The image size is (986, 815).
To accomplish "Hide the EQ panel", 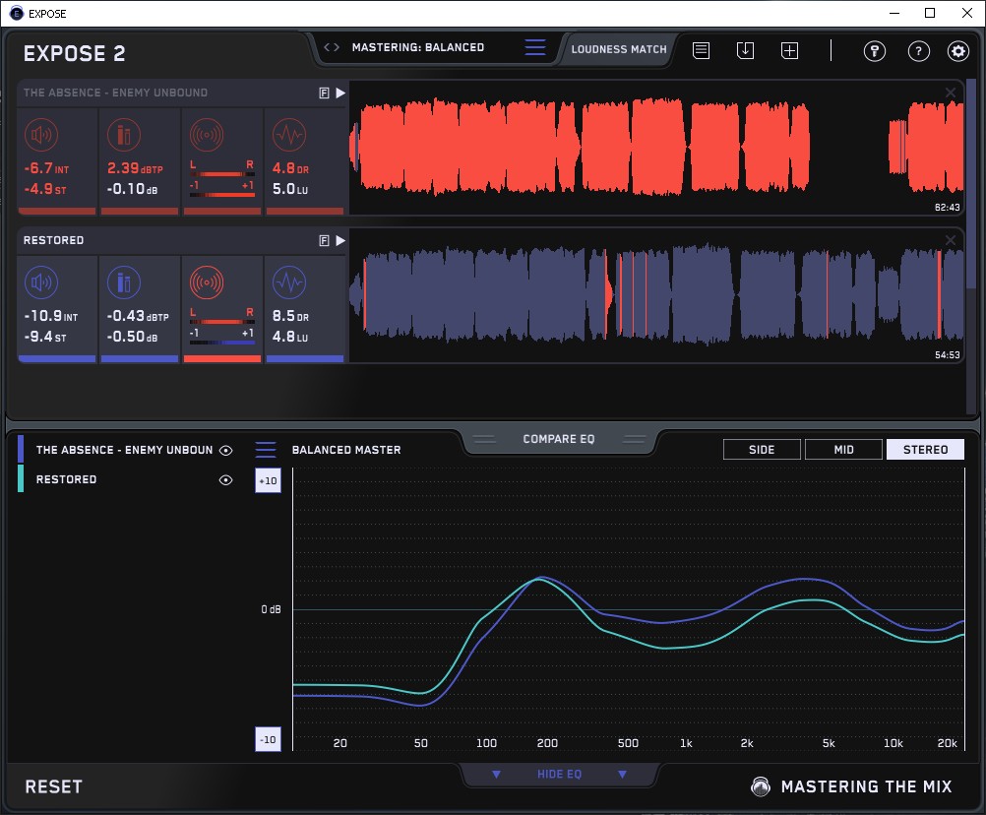I will (x=559, y=774).
